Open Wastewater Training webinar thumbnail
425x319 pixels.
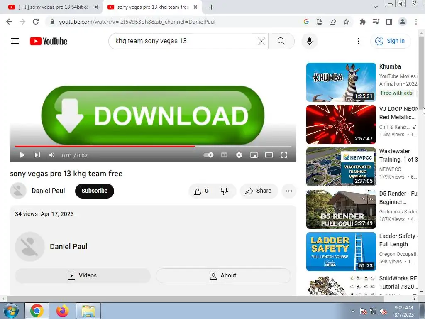click(x=341, y=167)
